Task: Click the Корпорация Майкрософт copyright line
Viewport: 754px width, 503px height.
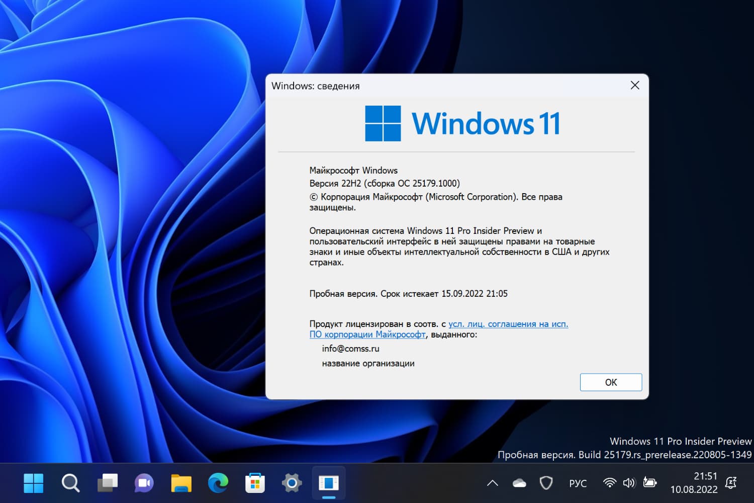Action: point(436,202)
